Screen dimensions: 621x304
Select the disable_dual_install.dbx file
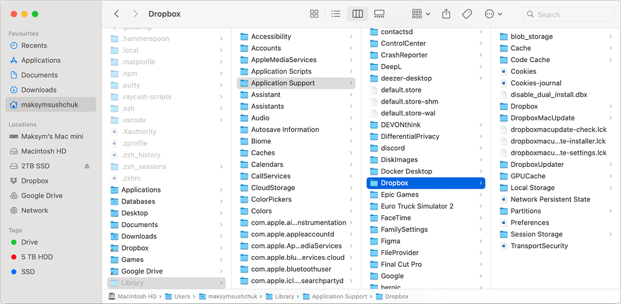coord(556,95)
